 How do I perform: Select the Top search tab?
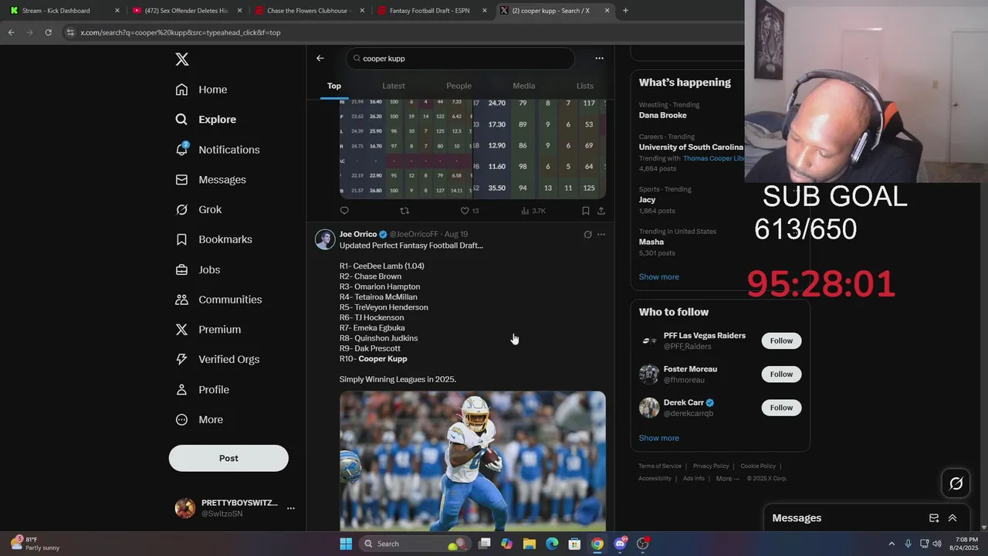point(334,86)
